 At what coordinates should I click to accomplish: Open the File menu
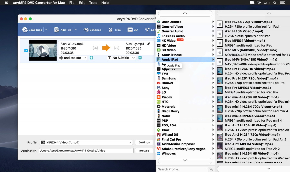pos(72,3)
